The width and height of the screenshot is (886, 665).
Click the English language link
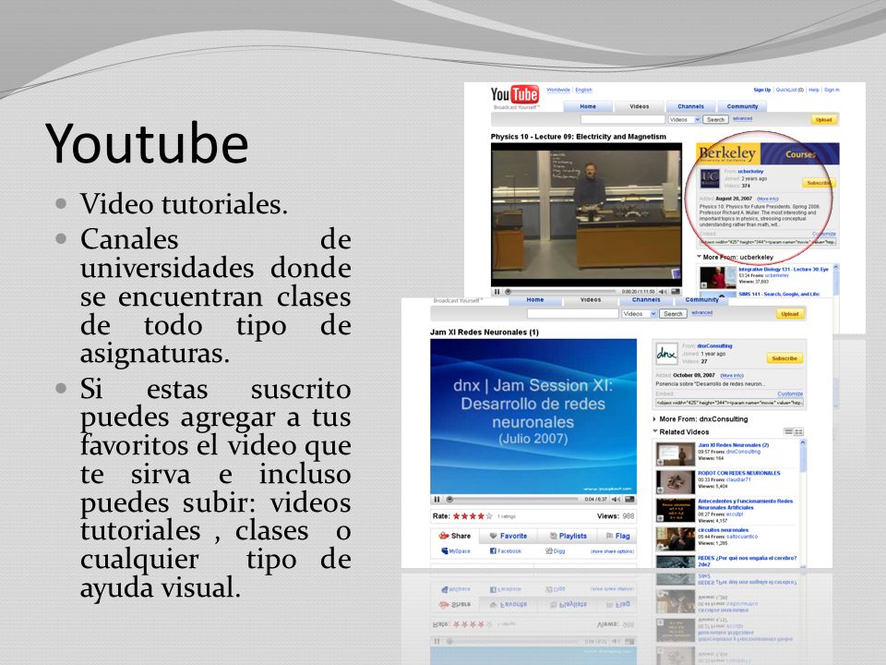tap(583, 90)
